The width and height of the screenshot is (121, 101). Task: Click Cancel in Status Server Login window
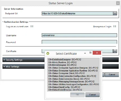tap(112, 75)
